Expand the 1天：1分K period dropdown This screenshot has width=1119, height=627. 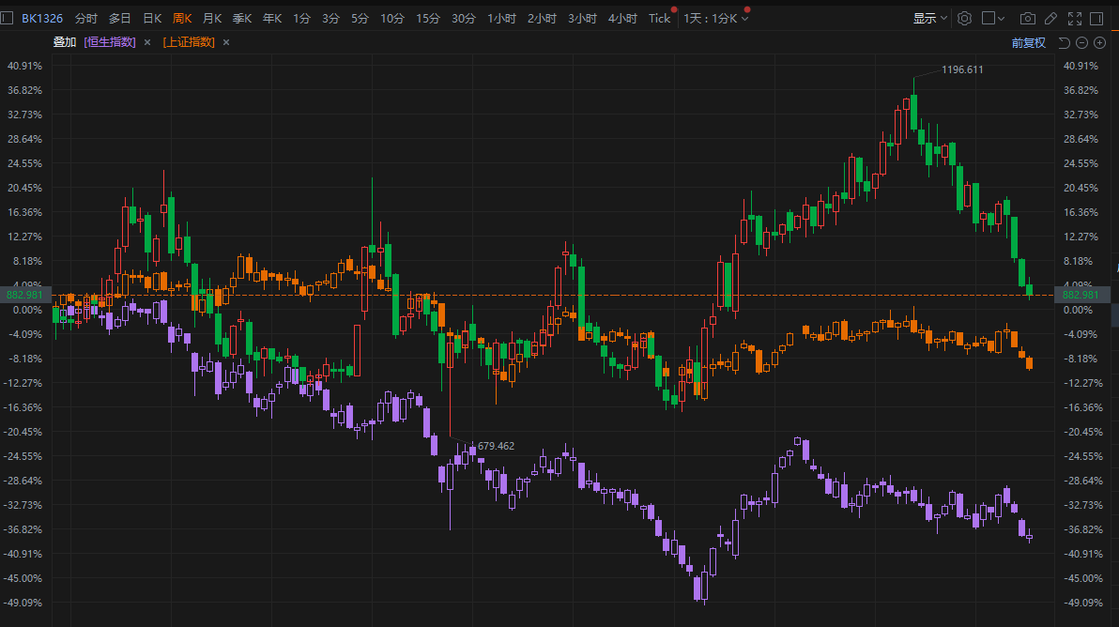[715, 18]
